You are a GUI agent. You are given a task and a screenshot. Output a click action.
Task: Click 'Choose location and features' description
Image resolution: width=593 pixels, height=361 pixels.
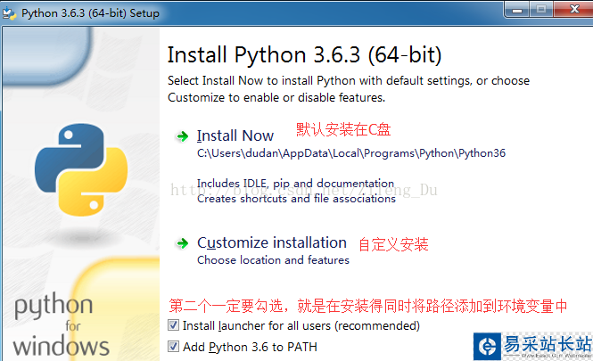click(273, 260)
